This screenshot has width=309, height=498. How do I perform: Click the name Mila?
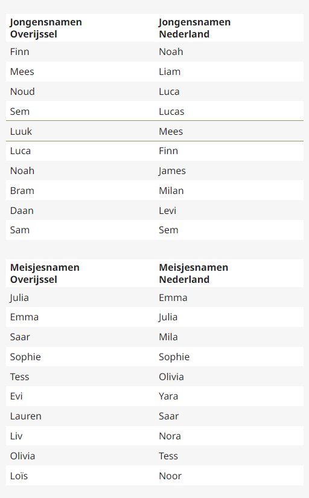click(x=168, y=337)
